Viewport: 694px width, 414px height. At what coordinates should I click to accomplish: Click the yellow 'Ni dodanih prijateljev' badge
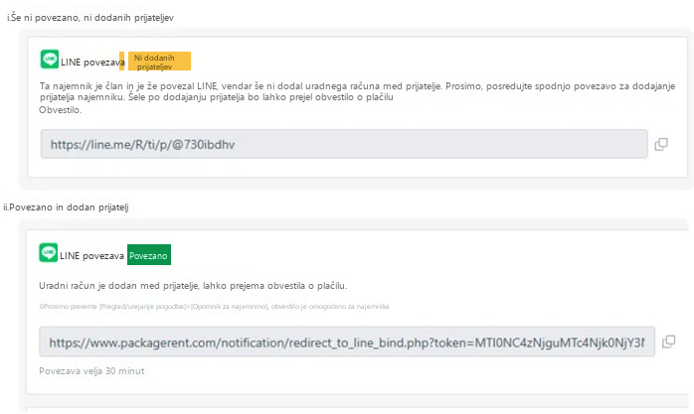tap(159, 62)
